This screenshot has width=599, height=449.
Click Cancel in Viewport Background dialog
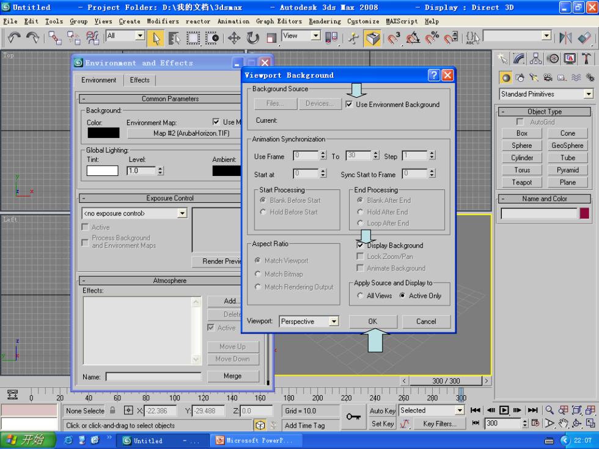click(426, 321)
